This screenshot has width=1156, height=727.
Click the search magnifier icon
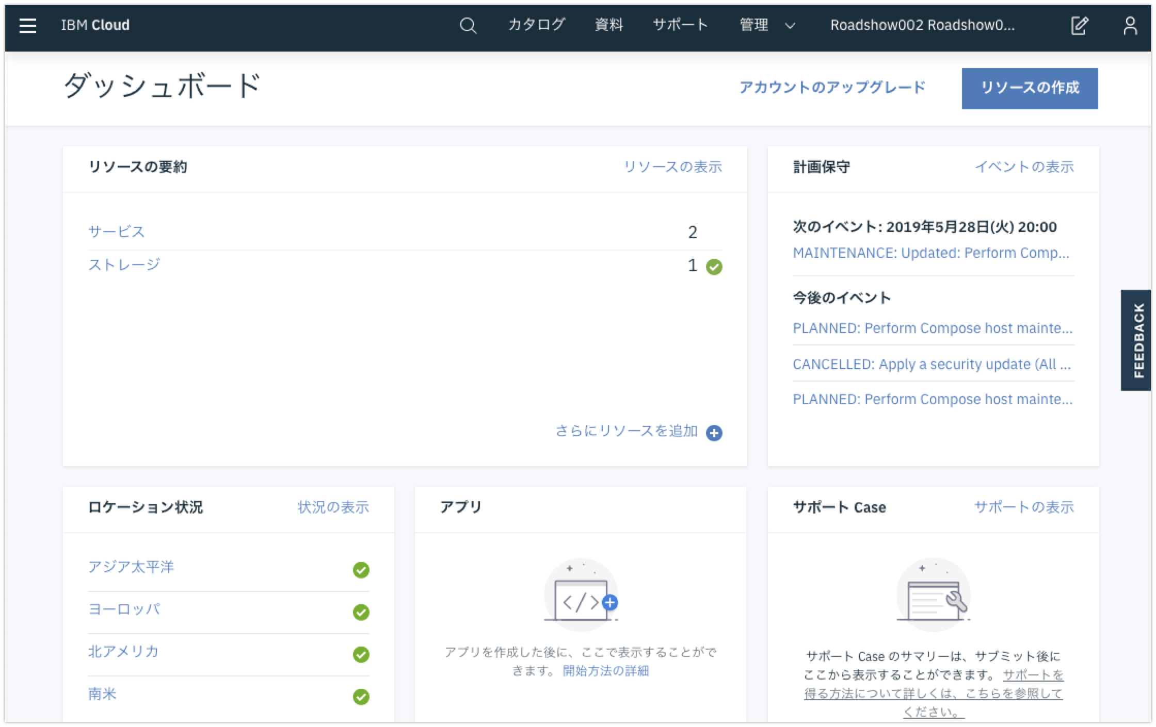[468, 25]
